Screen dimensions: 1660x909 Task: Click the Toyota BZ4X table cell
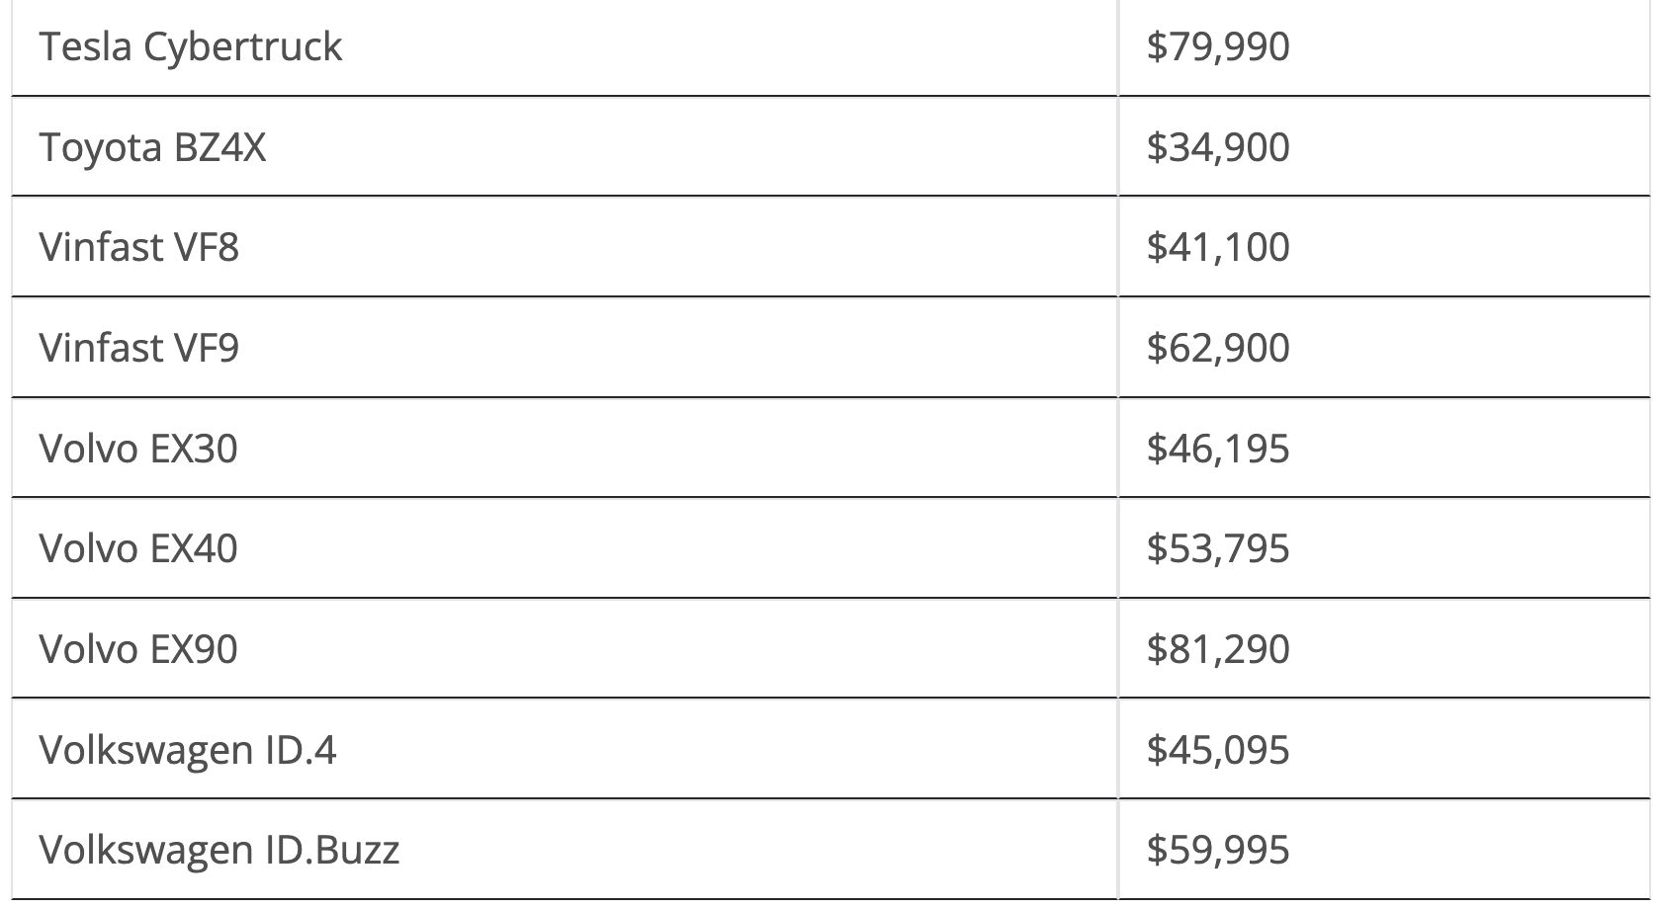153,148
